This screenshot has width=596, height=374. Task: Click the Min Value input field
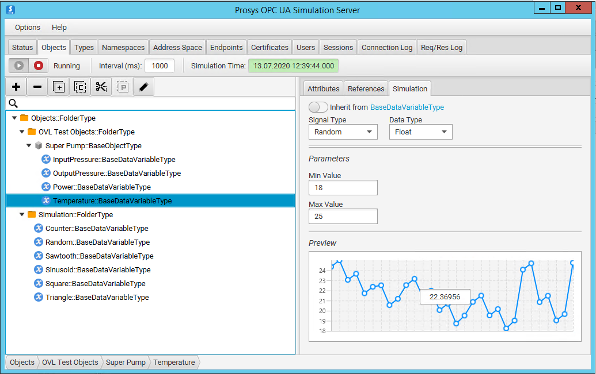click(x=343, y=188)
